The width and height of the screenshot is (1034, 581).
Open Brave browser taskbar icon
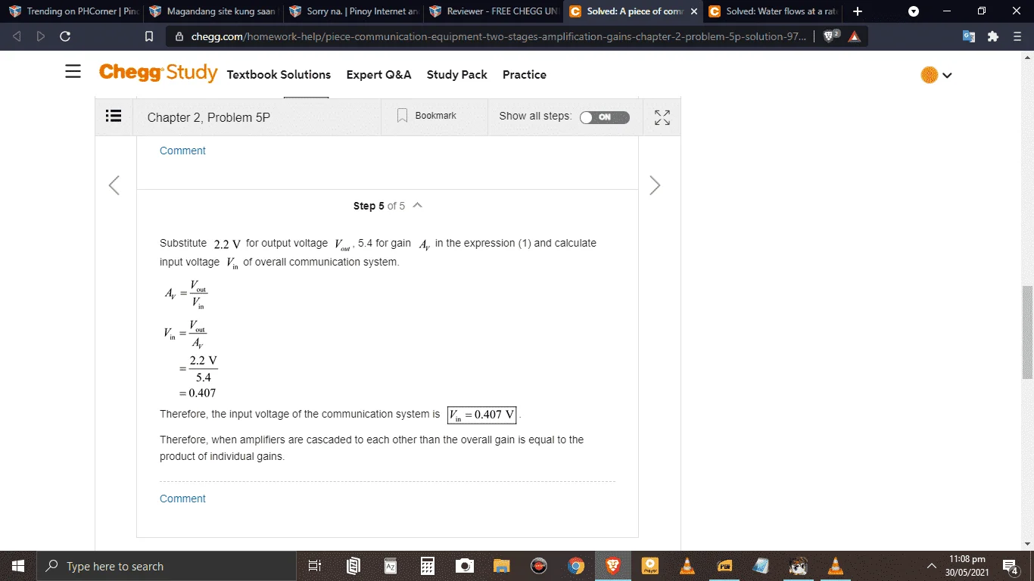pos(613,566)
